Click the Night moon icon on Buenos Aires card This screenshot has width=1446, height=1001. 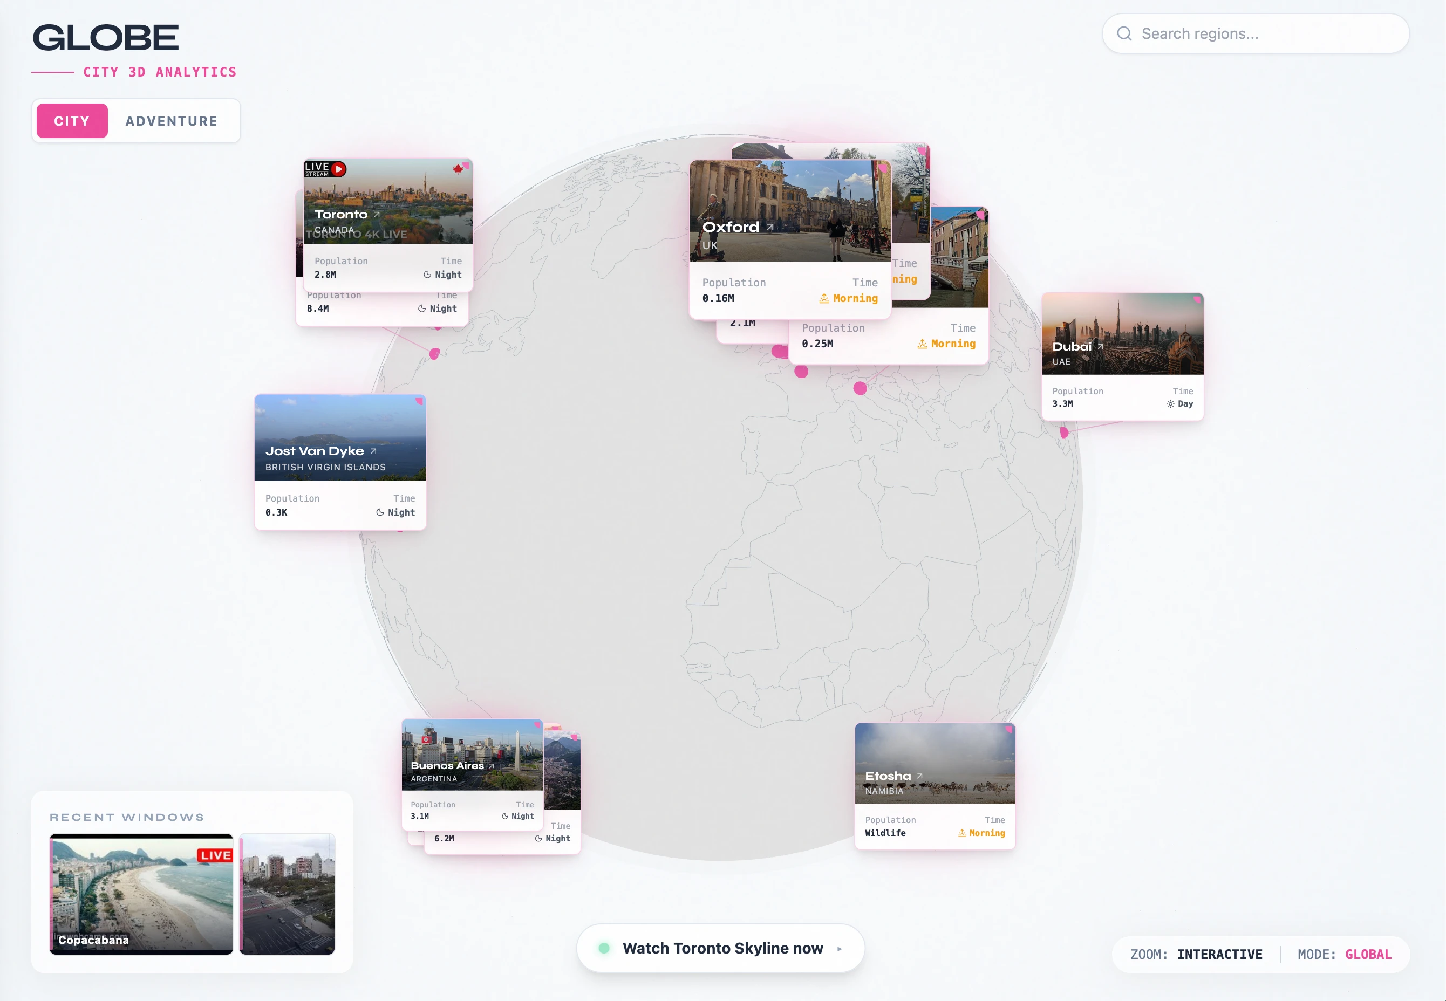[x=505, y=816]
